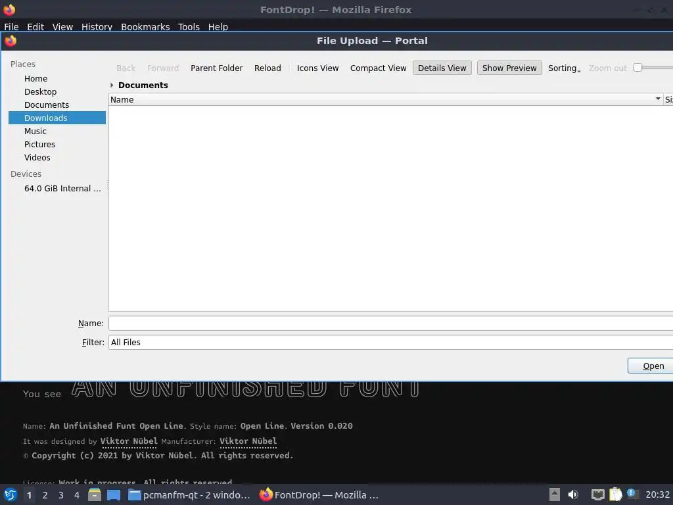Click the Back toolbar button
The height and width of the screenshot is (505, 673).
pos(126,68)
